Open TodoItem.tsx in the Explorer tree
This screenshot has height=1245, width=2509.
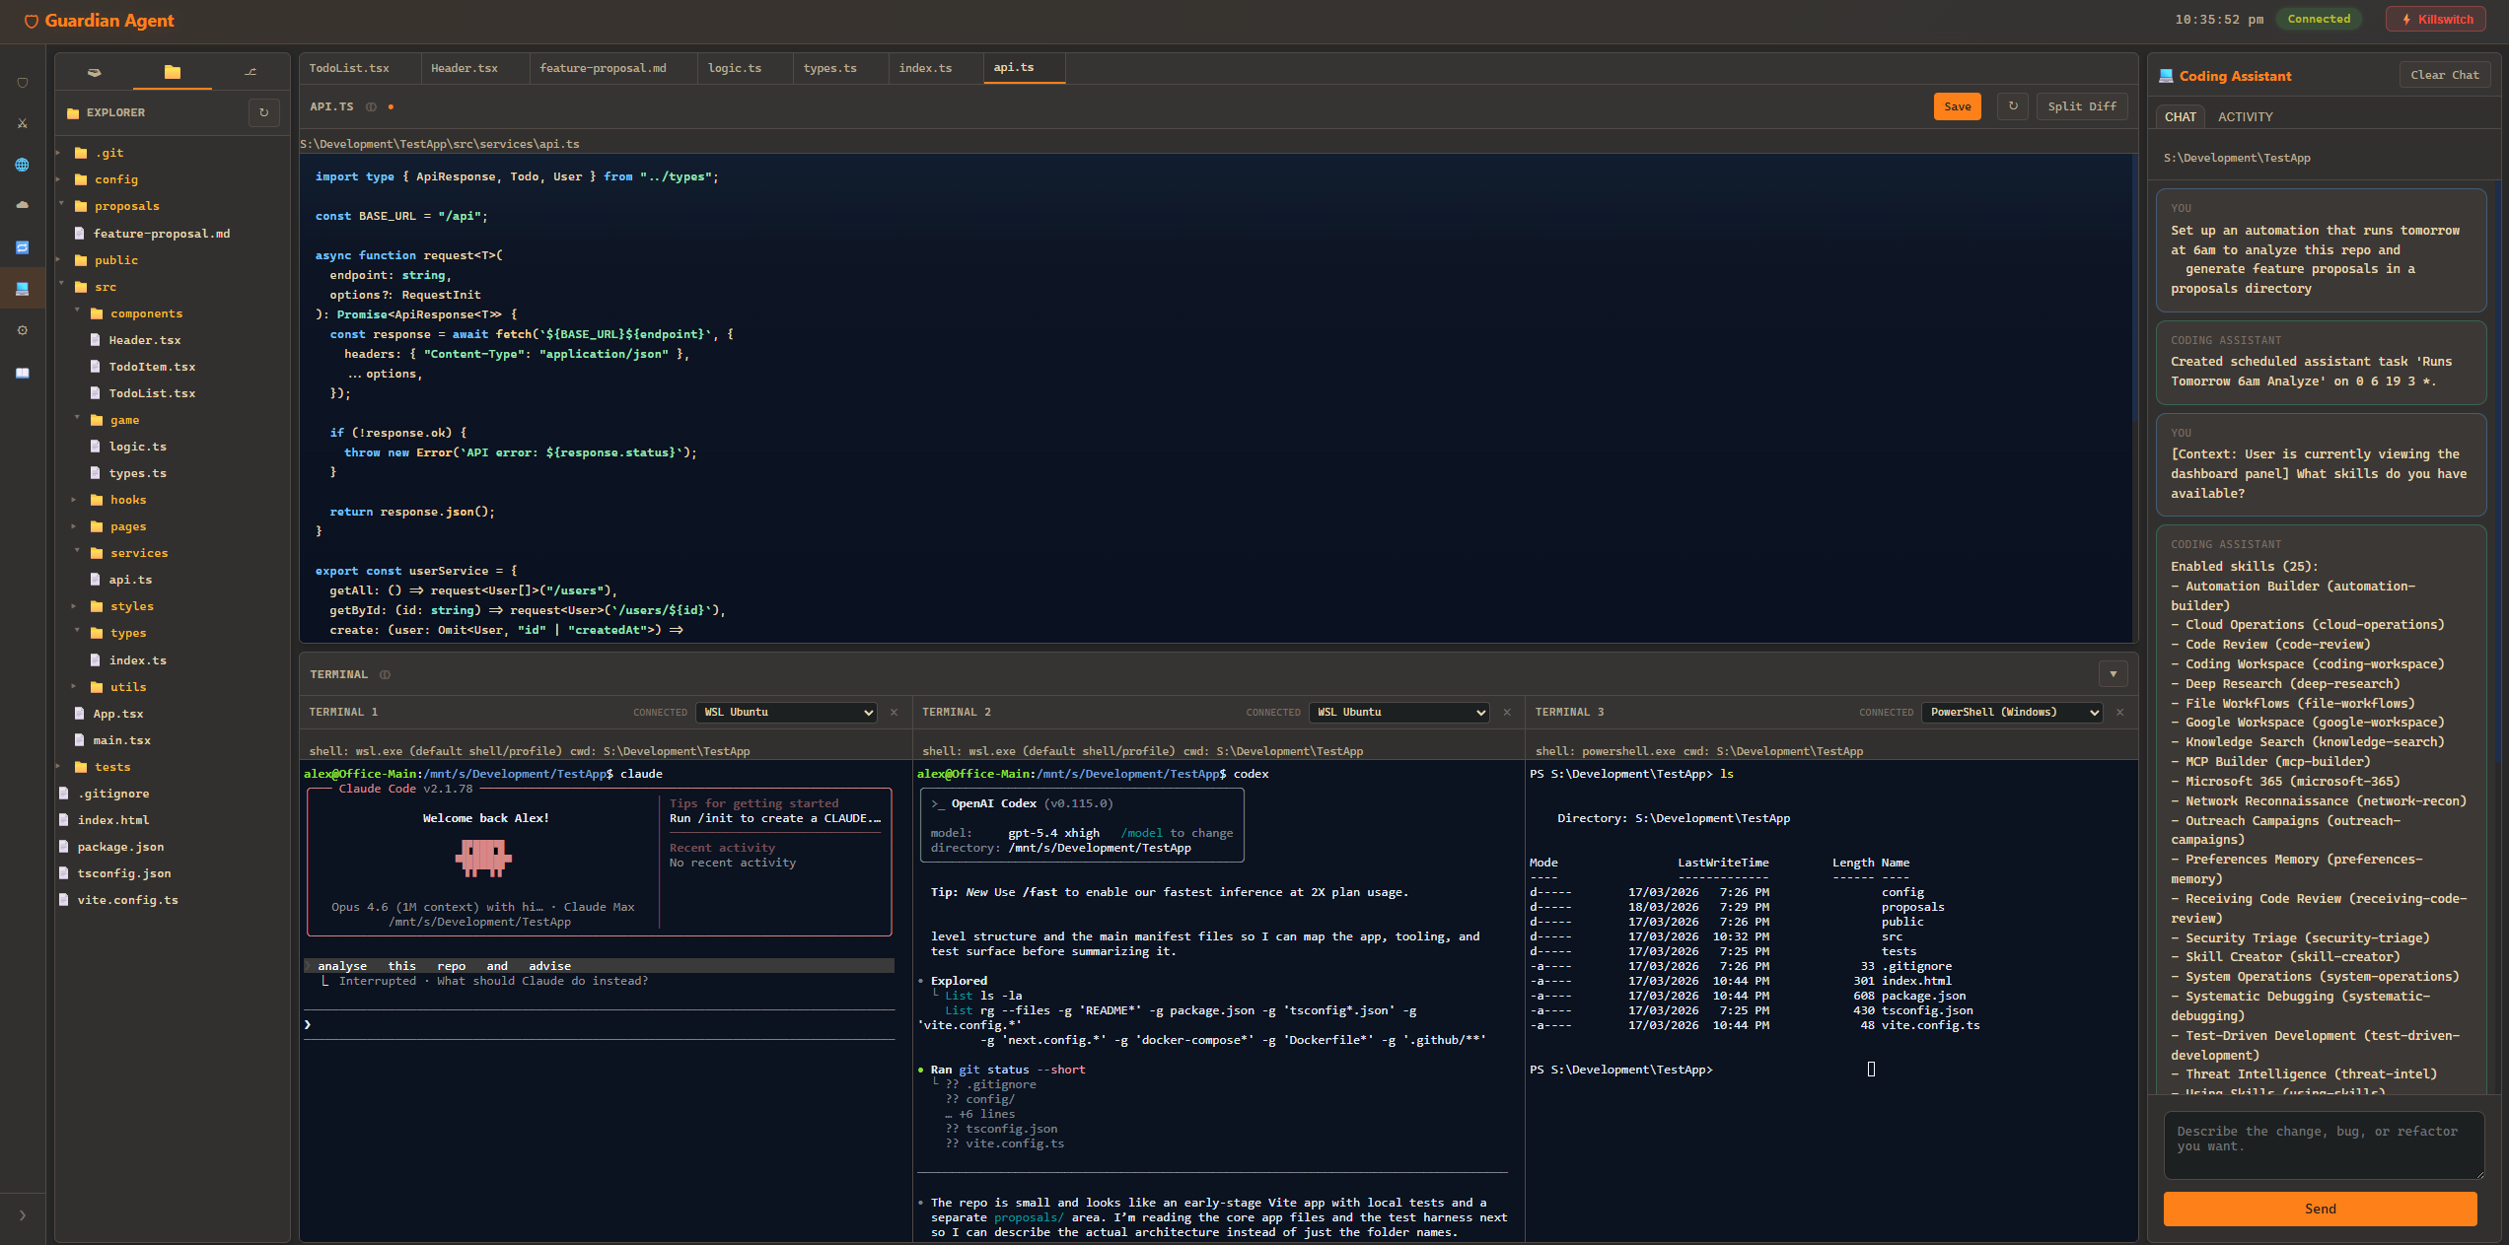coord(152,367)
